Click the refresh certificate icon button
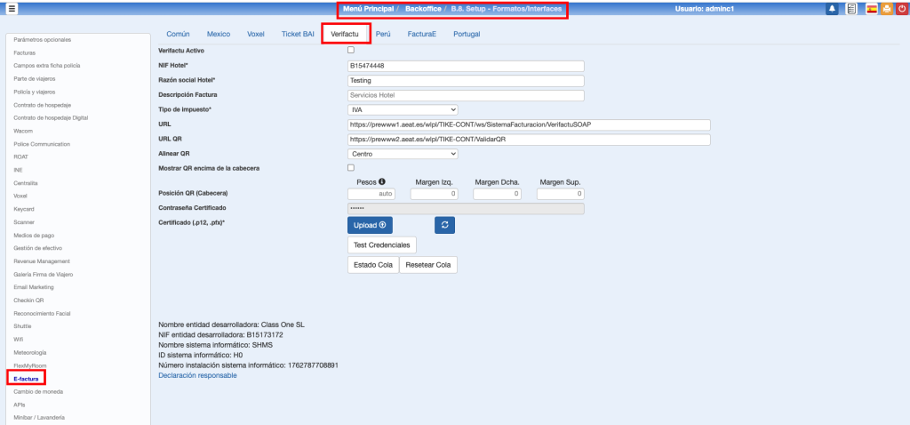Viewport: 910px width, 425px height. coord(444,225)
